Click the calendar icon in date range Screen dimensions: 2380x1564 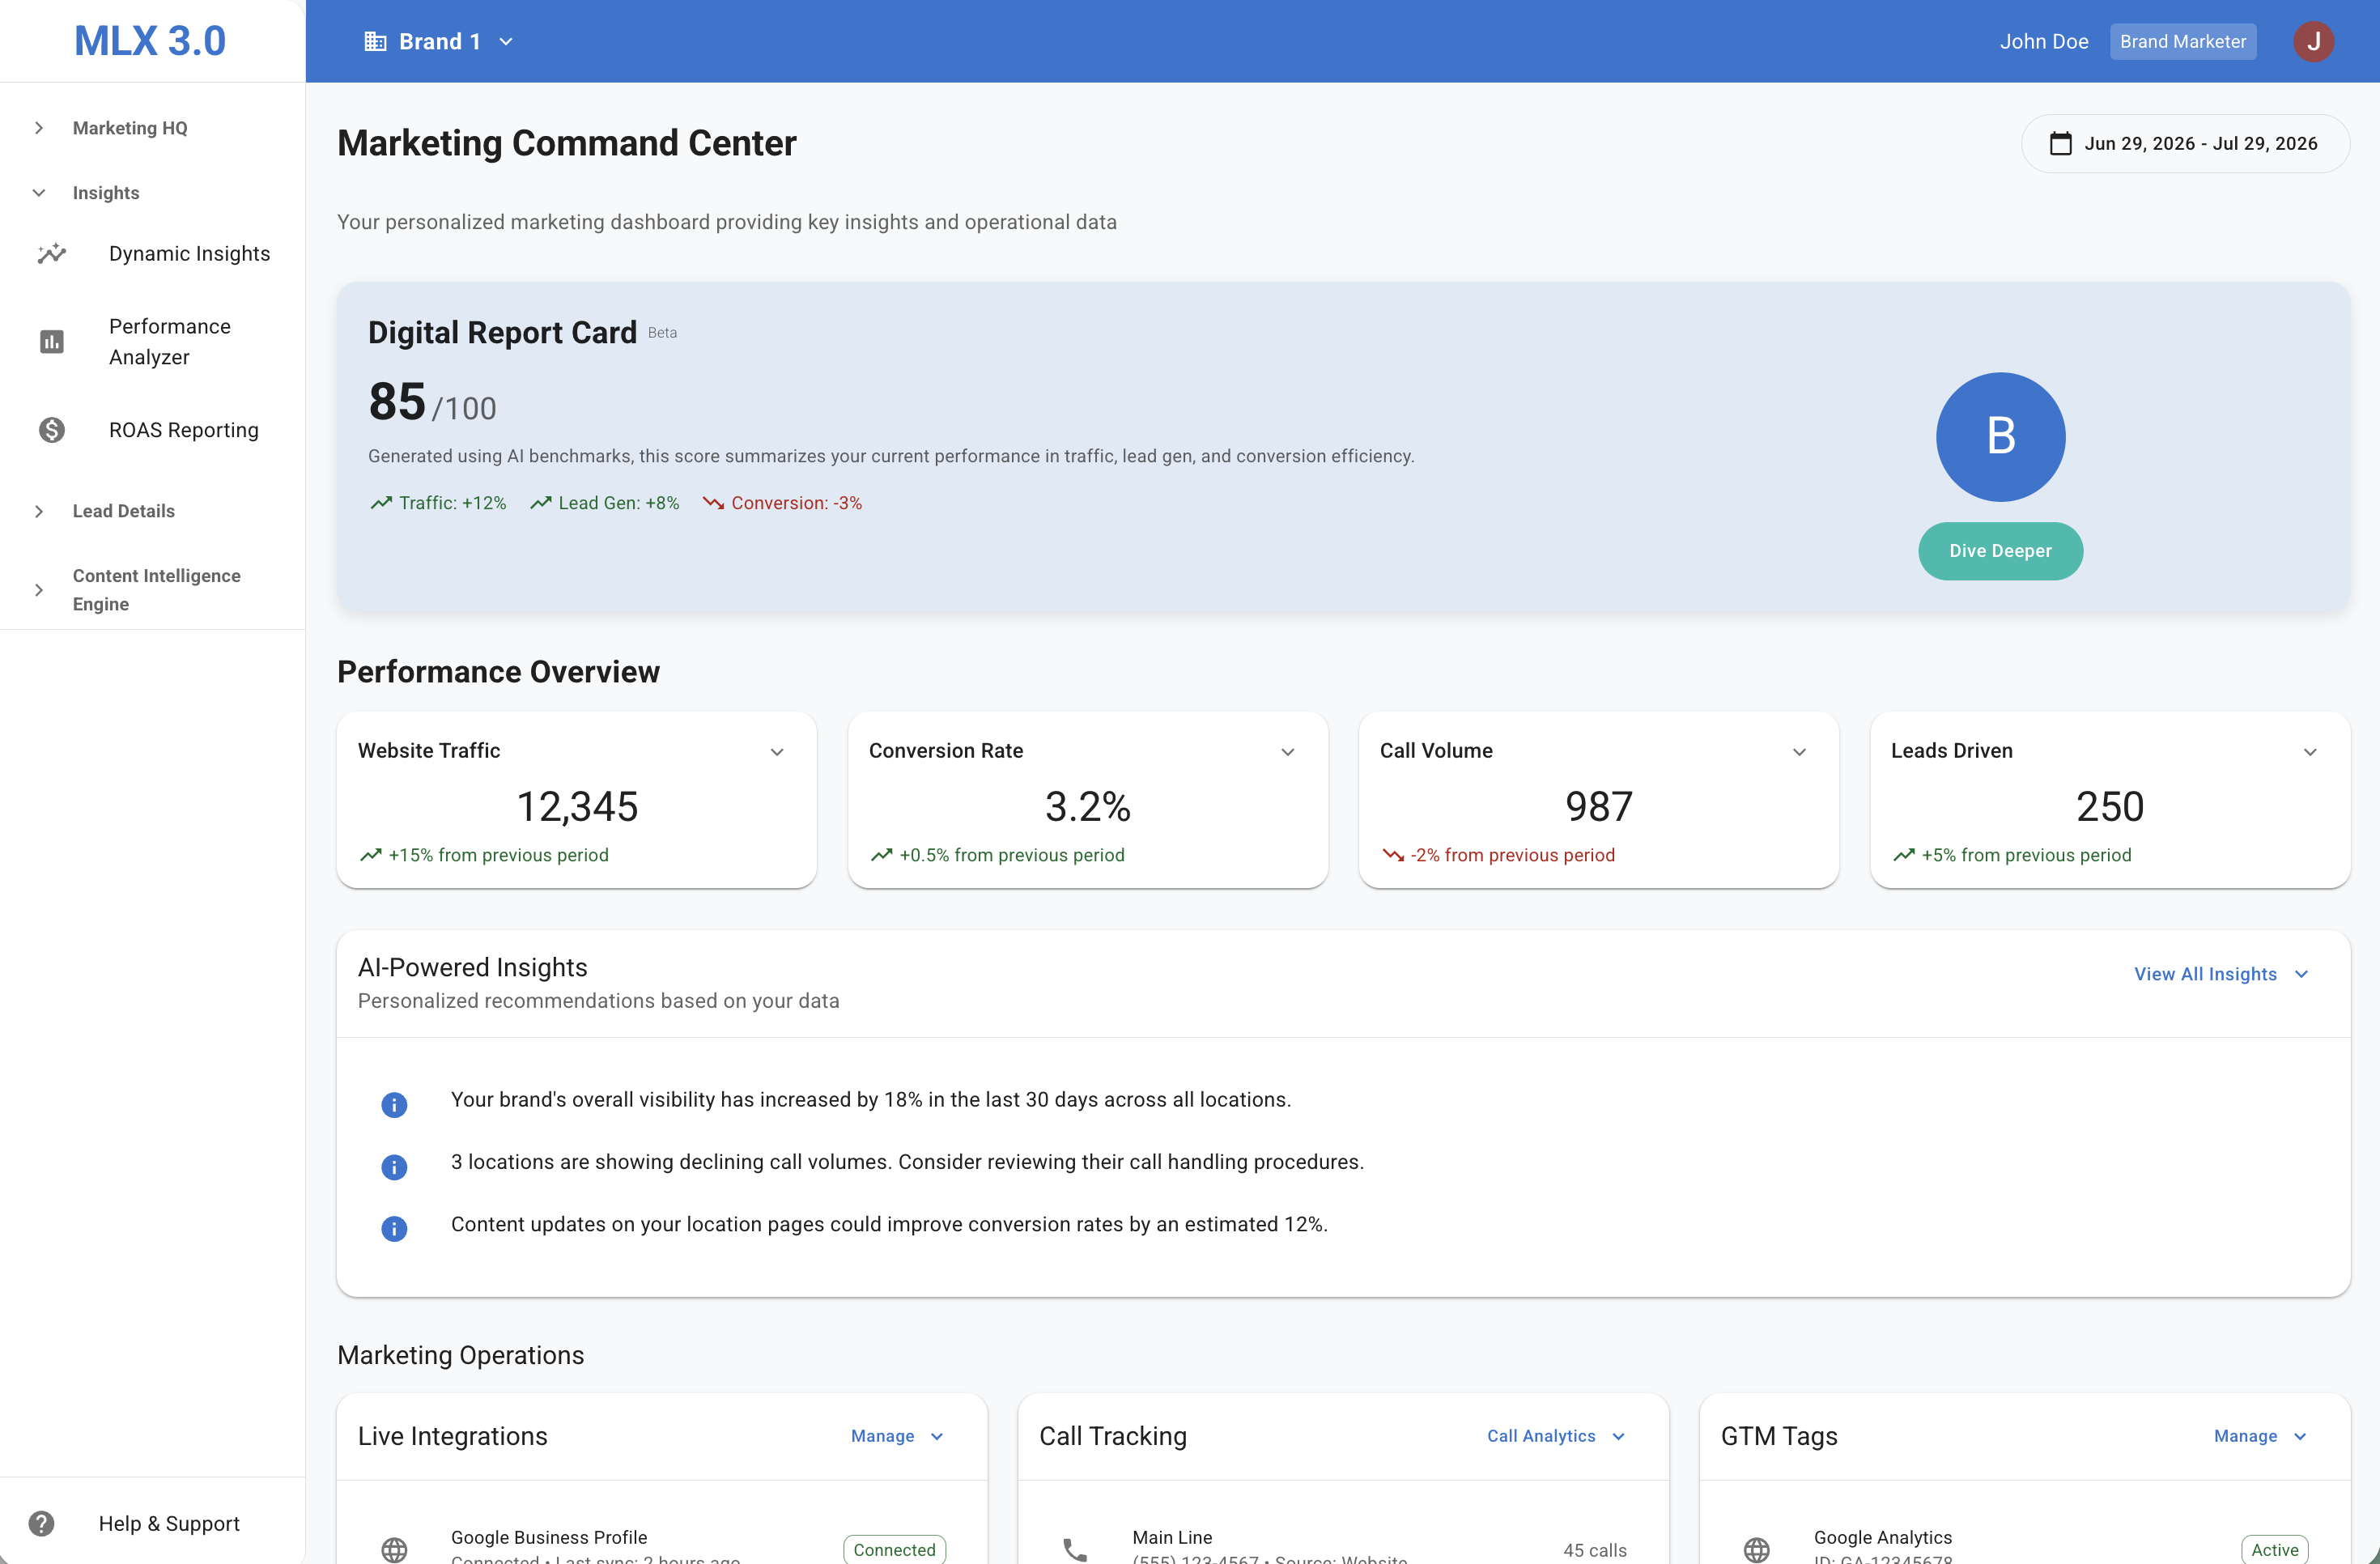2061,143
